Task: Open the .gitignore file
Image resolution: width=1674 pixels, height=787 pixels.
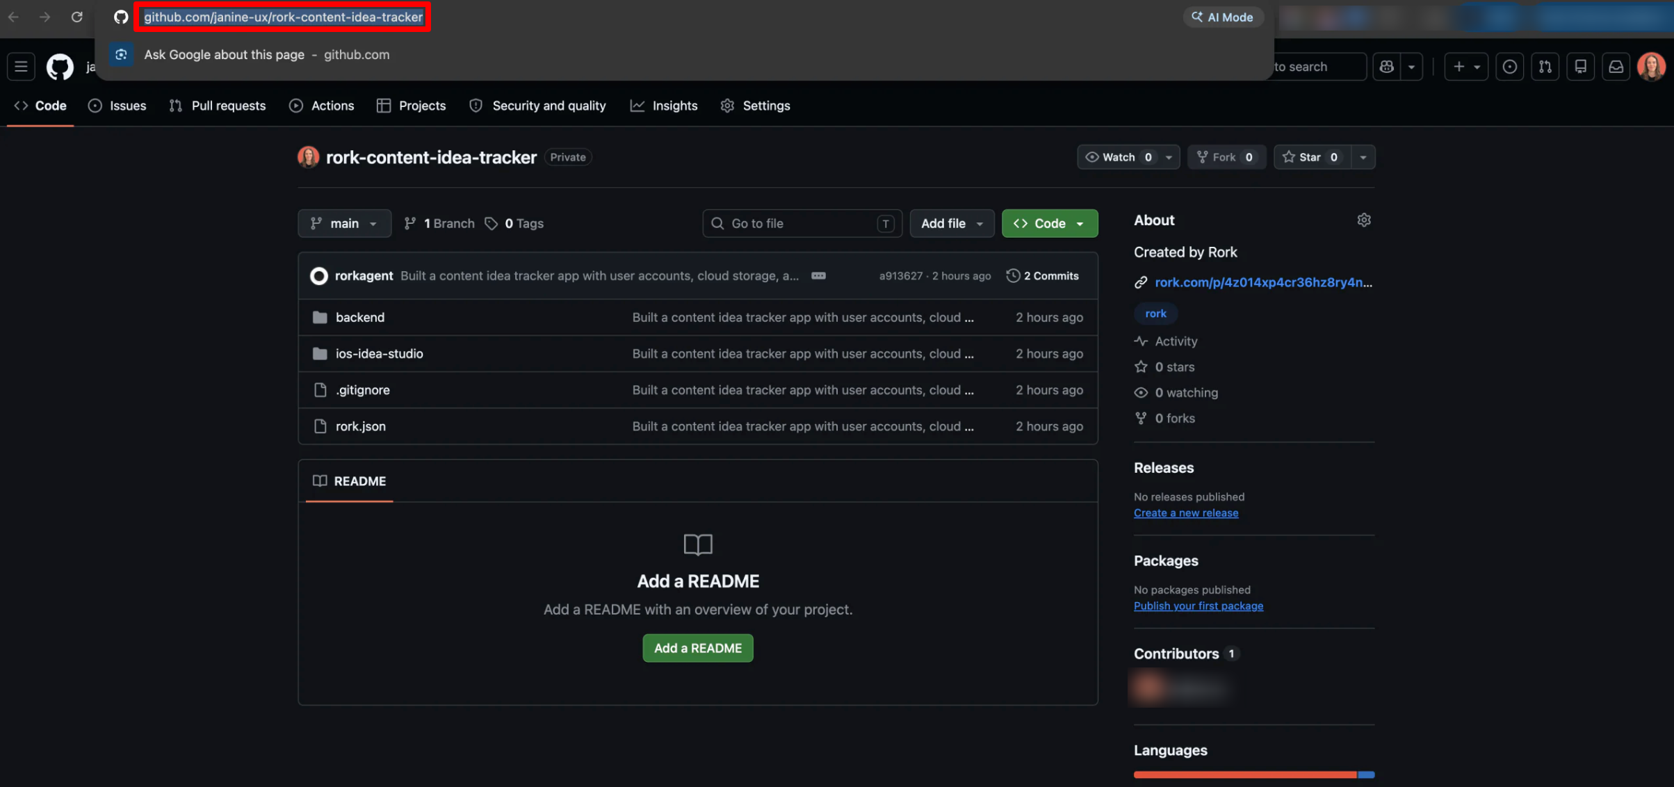Action: coord(362,390)
